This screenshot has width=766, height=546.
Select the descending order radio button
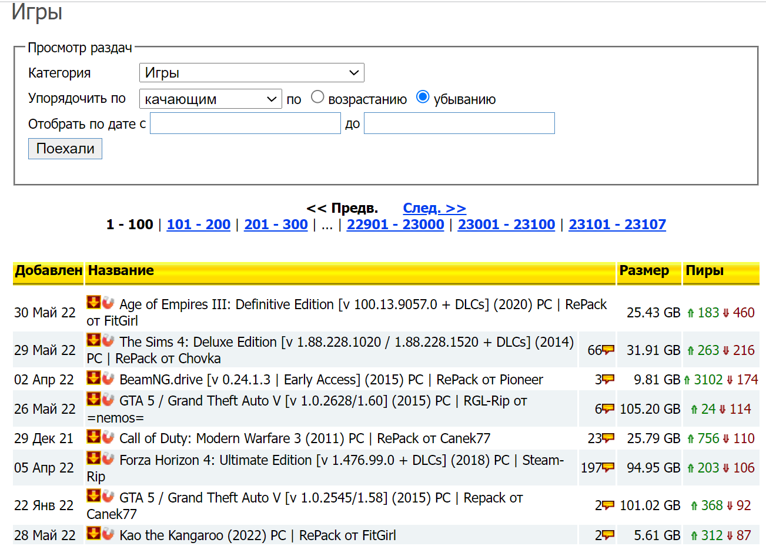point(423,97)
